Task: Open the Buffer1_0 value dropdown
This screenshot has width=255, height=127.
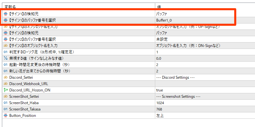Action: pyautogui.click(x=205, y=20)
